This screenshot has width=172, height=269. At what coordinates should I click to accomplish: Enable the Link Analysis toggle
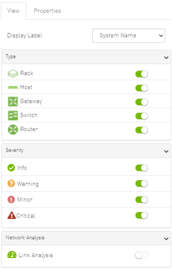pos(141,255)
